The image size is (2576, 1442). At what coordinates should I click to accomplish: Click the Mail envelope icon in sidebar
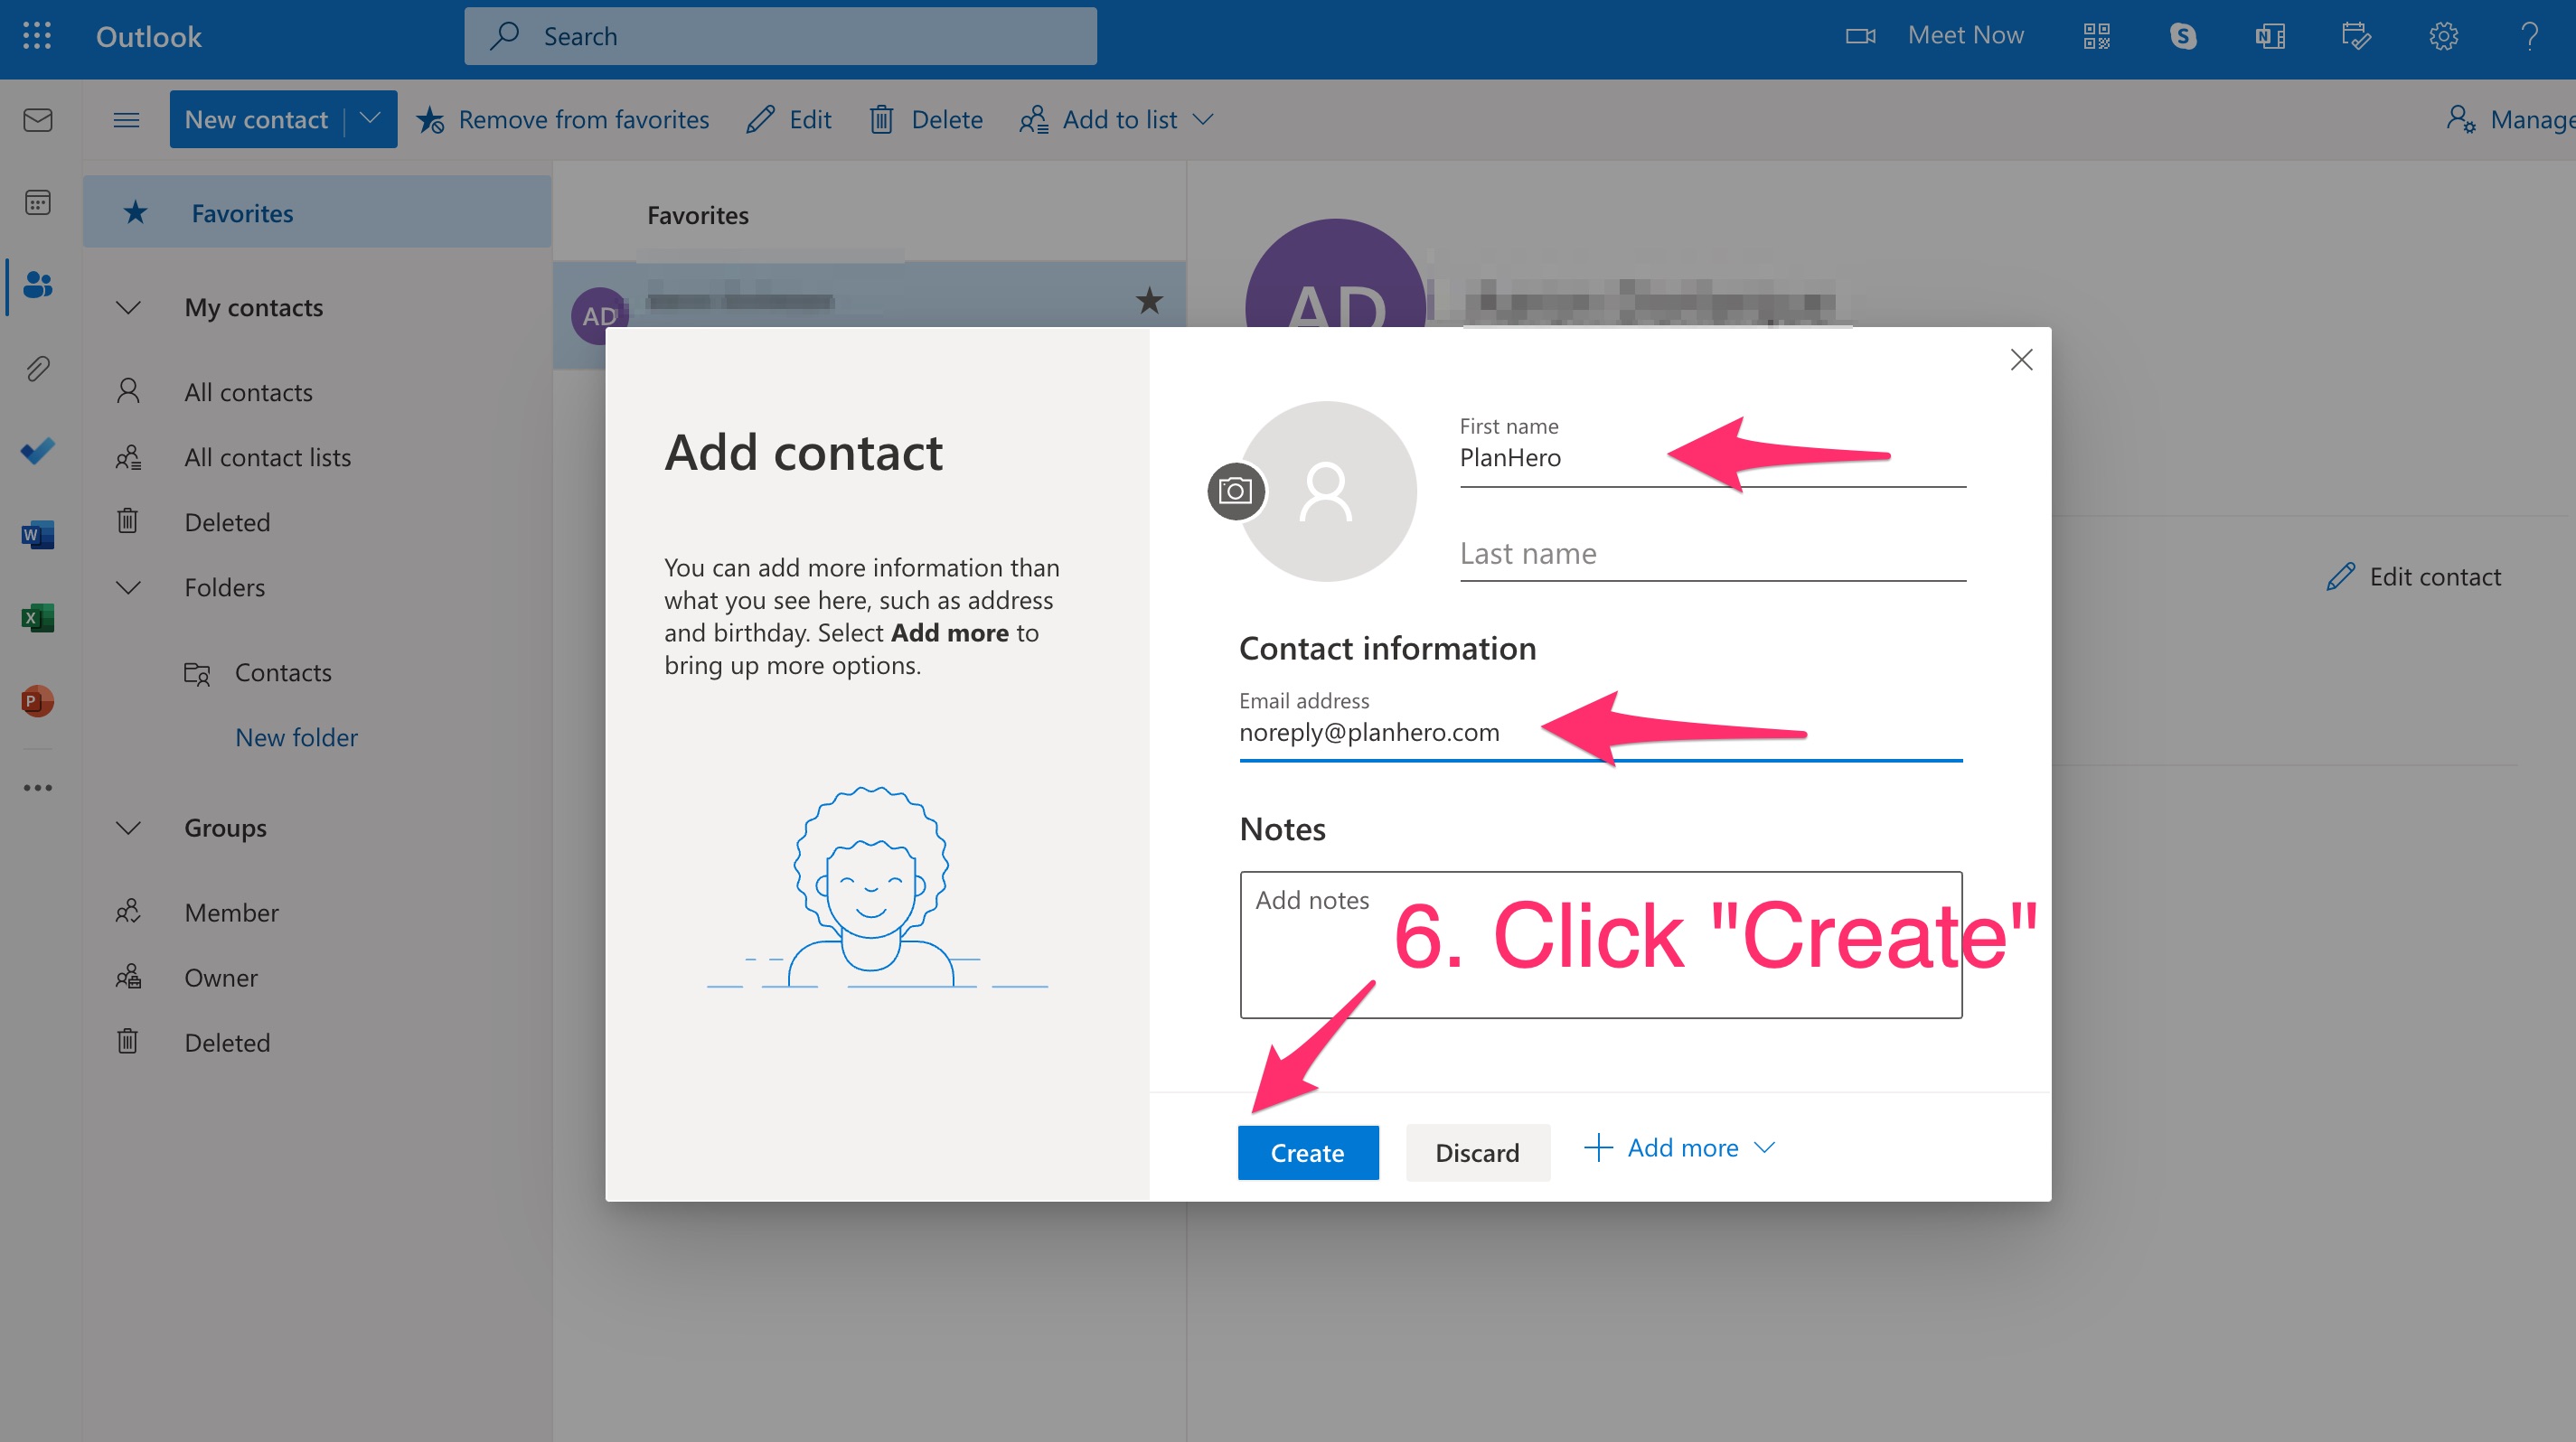(38, 121)
